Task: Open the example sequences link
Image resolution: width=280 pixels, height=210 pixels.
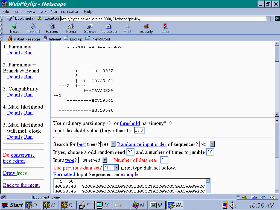Action: pyautogui.click(x=130, y=174)
